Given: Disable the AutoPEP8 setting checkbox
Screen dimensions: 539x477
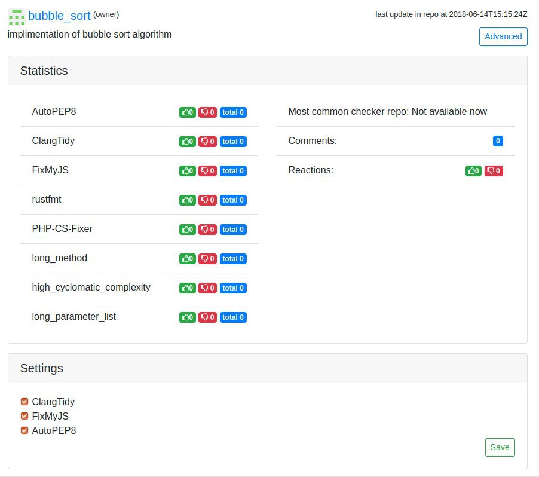Looking at the screenshot, I should (x=24, y=430).
